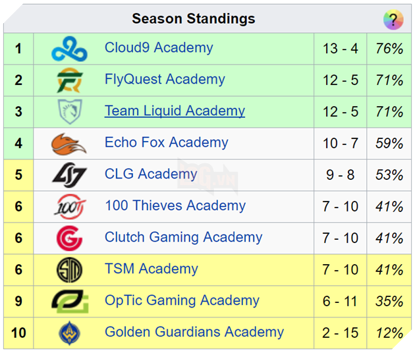Viewport: 415px width, 353px height.
Task: Click the Cloud9 Academy team logo
Action: pyautogui.click(x=69, y=49)
